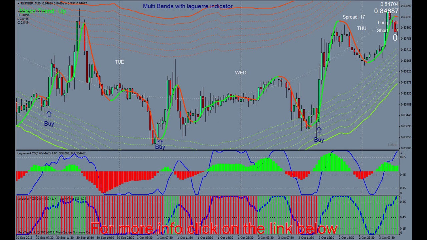Select the 'Multi Bands with laguerre indicator' title

click(188, 6)
